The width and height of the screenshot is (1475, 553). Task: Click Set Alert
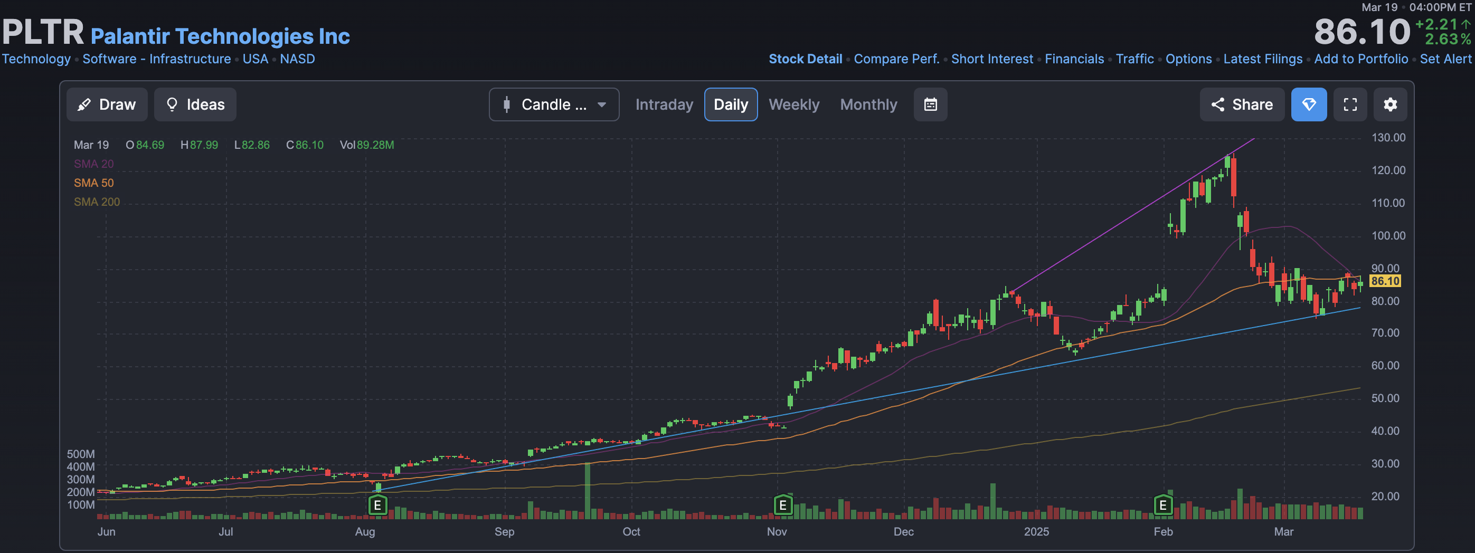pyautogui.click(x=1445, y=59)
